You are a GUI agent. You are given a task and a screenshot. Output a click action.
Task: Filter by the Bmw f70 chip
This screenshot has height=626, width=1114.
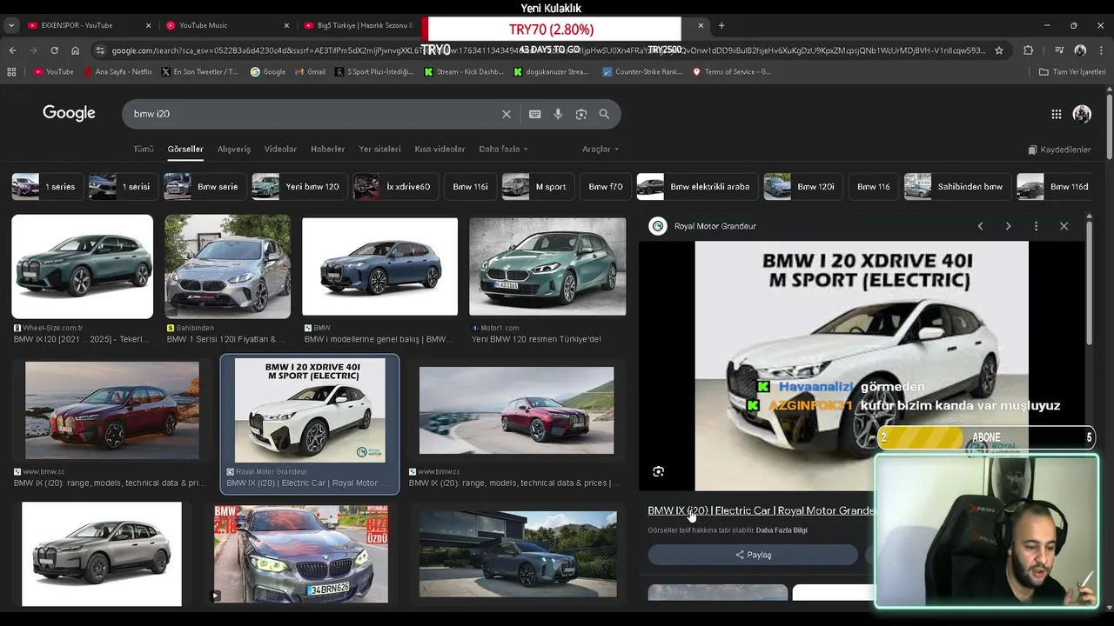tap(606, 187)
